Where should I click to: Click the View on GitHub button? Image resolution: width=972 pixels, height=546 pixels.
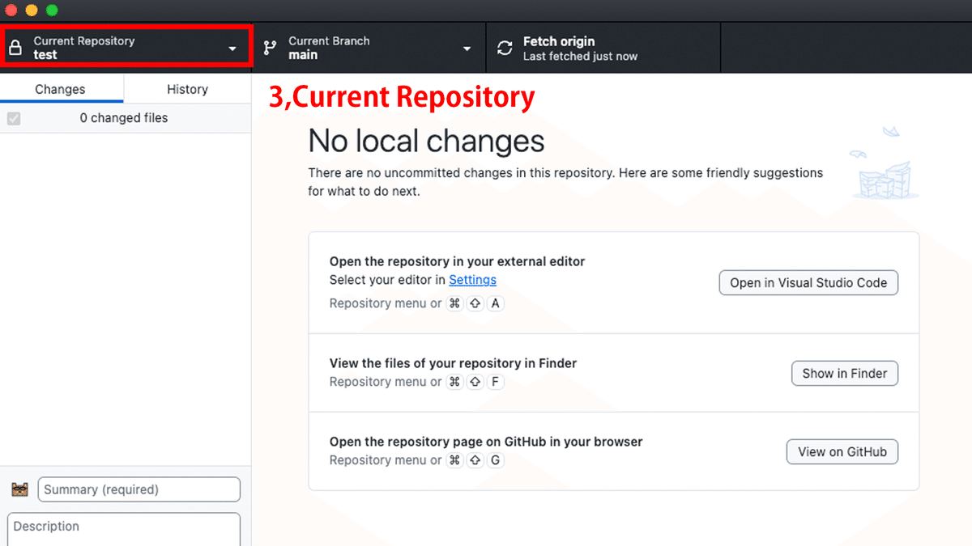pos(842,452)
